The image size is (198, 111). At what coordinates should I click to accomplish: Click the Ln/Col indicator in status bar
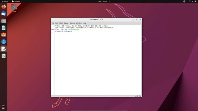click(138, 96)
